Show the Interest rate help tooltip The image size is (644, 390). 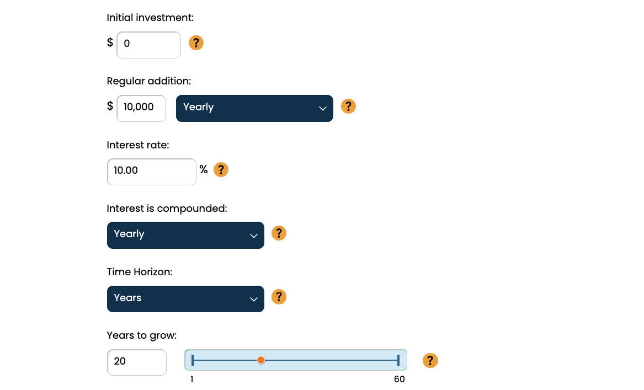(221, 170)
